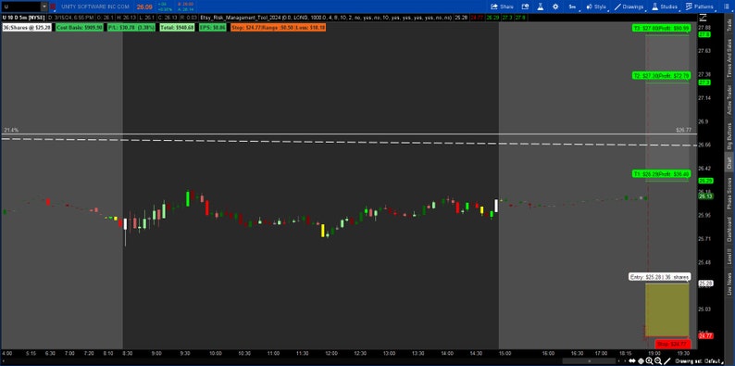Click the 36 Shares @ $25.28 label
This screenshot has height=366, width=735.
point(27,28)
